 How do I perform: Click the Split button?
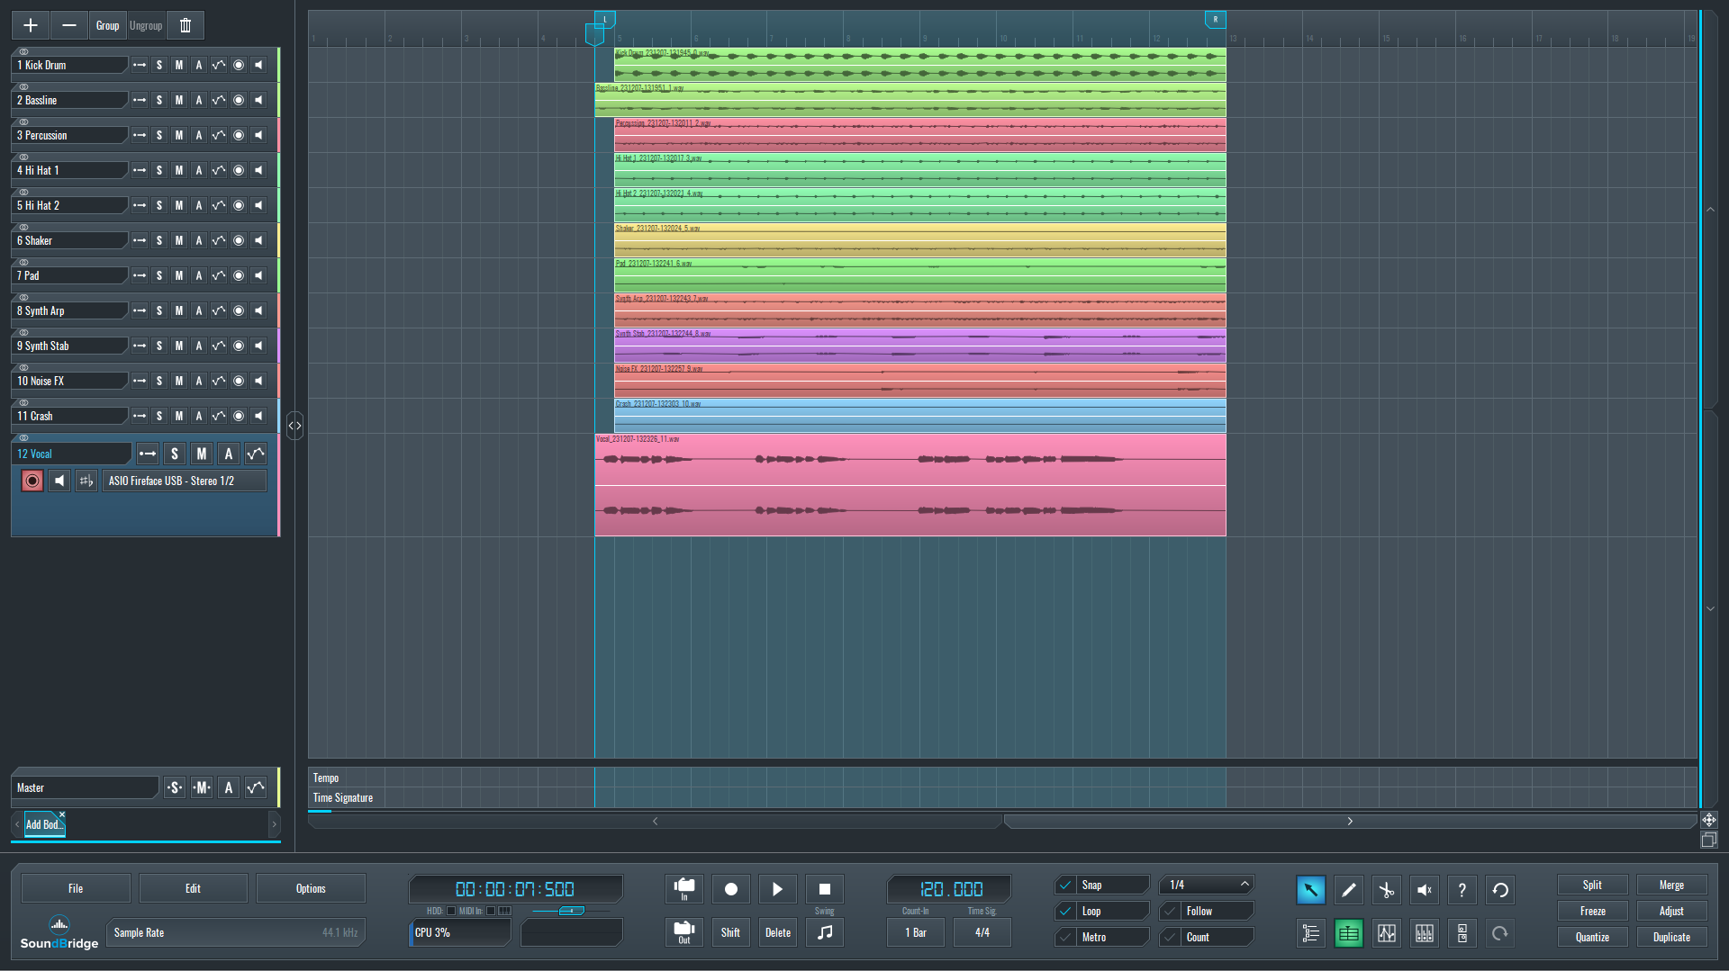(1592, 885)
